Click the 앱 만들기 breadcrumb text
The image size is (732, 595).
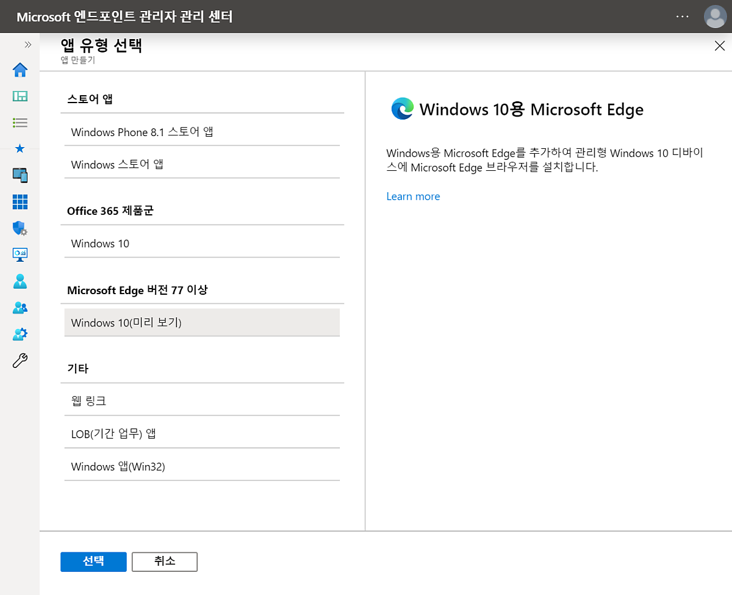point(77,60)
